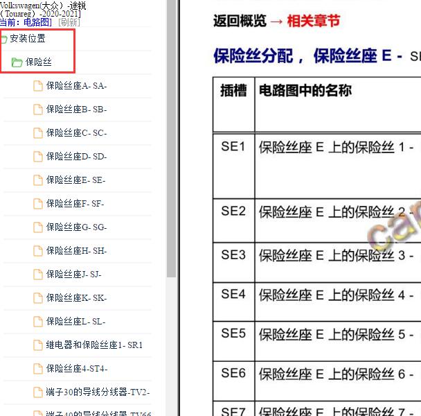Click the file icon beside 保险丝座J- SJ-
421x416 pixels.
[38, 275]
